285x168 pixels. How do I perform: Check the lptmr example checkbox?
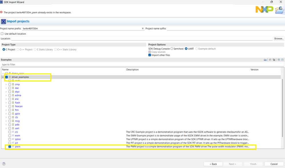(10, 139)
